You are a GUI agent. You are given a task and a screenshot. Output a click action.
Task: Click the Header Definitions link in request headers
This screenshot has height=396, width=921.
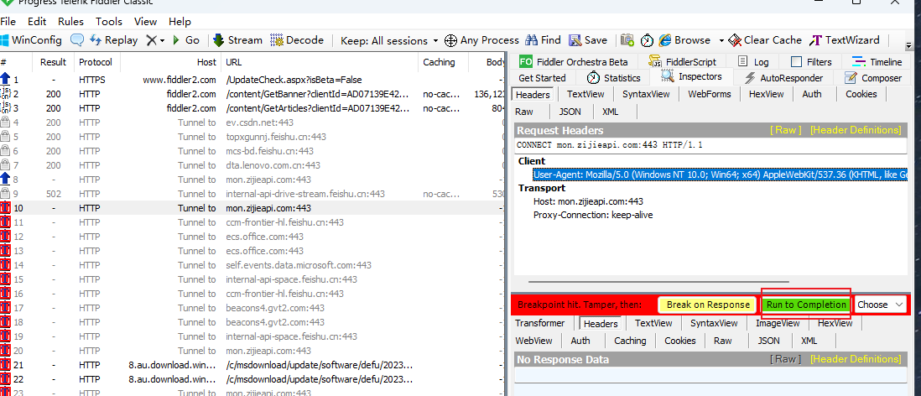(856, 130)
